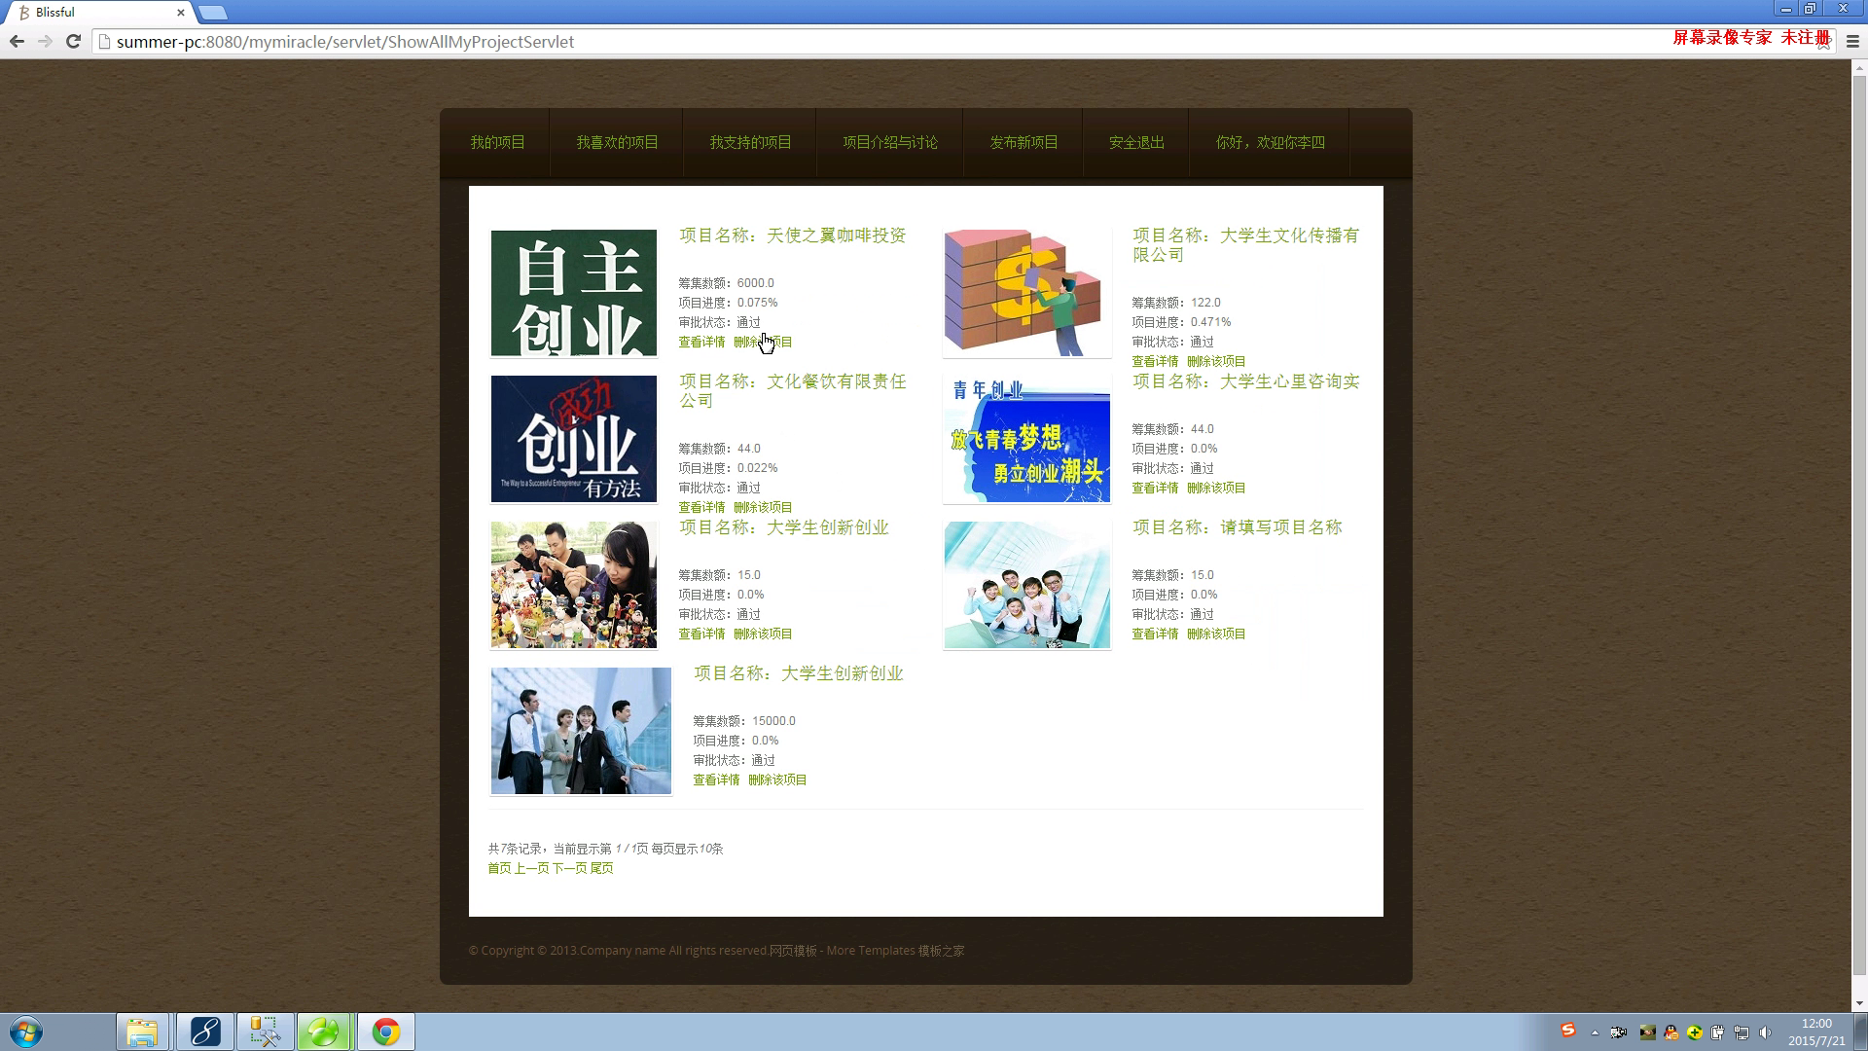This screenshot has width=1868, height=1051.
Task: Open a new tab next to Blissful
Action: click(x=213, y=13)
